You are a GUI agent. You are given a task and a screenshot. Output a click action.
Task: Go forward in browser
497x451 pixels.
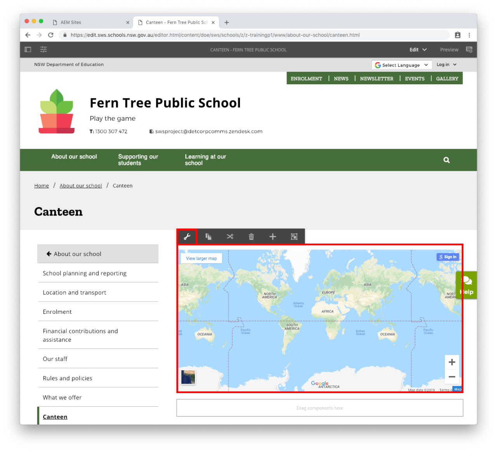click(39, 35)
